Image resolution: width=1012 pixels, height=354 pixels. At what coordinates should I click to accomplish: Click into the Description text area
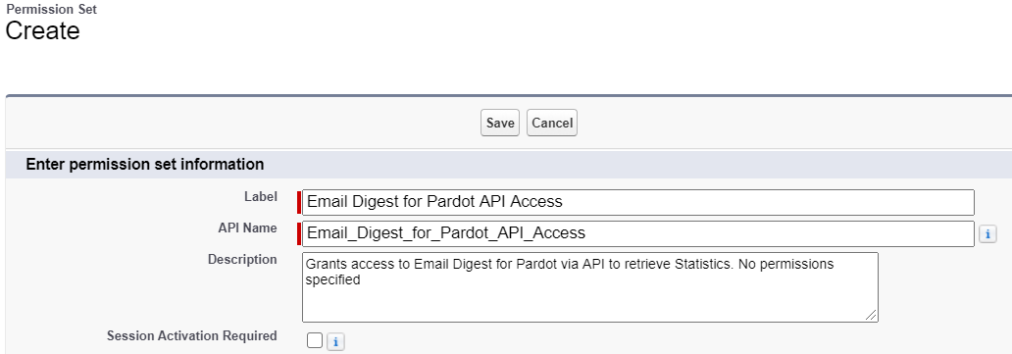590,286
